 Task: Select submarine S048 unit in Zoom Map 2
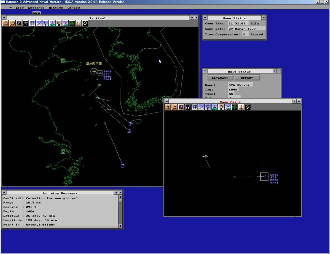pos(264,177)
